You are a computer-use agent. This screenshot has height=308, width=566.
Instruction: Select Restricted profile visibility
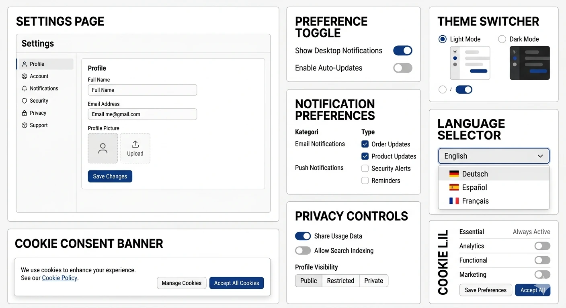(x=341, y=281)
